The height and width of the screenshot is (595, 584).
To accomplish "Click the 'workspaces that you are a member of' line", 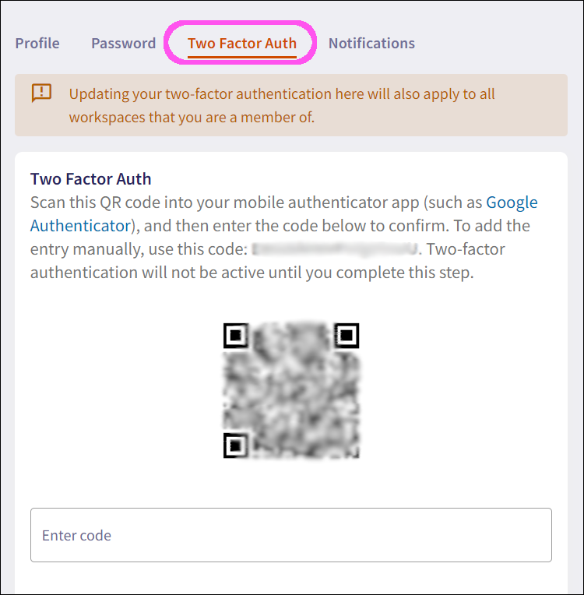I will click(x=192, y=118).
